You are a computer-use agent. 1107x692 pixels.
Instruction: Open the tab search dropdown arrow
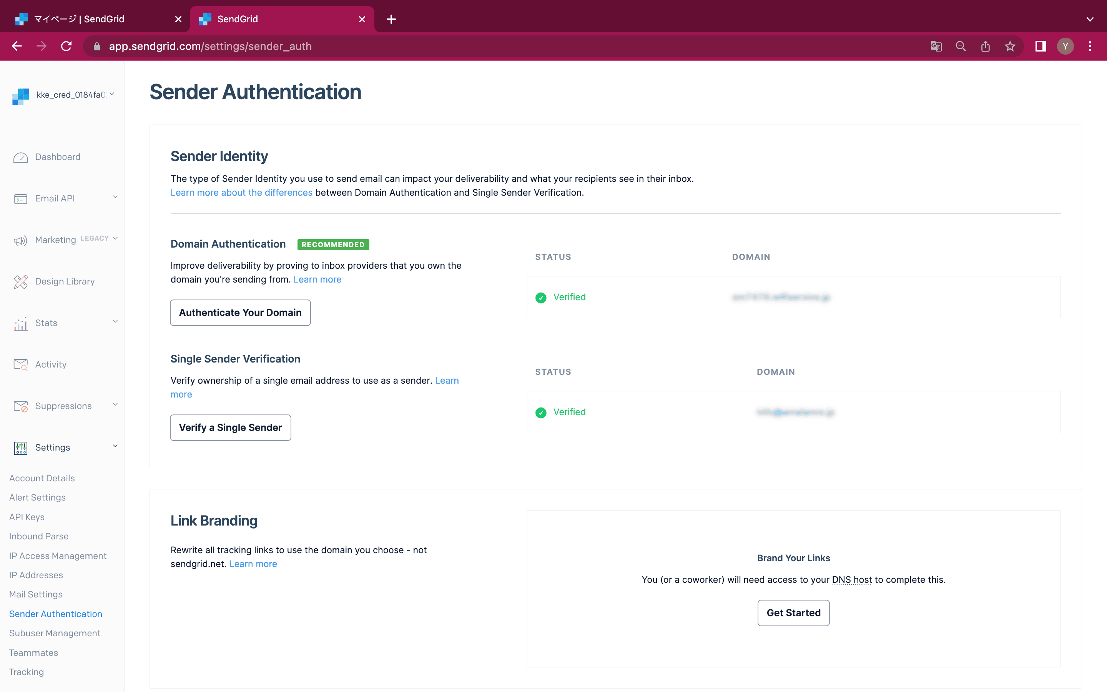[x=1090, y=19]
